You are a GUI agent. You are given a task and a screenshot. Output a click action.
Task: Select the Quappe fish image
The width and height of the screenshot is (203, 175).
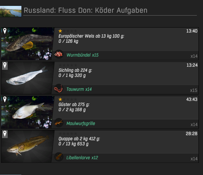pyautogui.click(x=27, y=146)
